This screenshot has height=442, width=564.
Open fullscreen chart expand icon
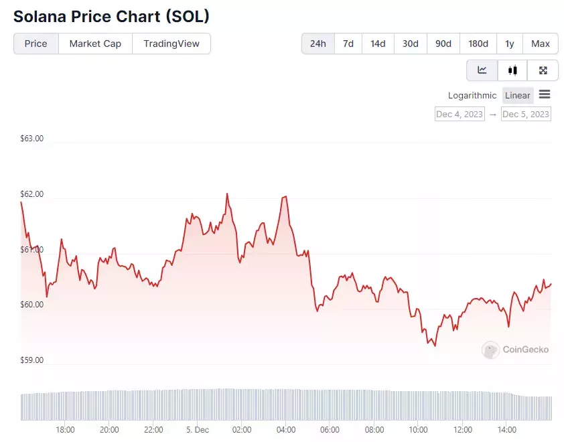[x=543, y=70]
